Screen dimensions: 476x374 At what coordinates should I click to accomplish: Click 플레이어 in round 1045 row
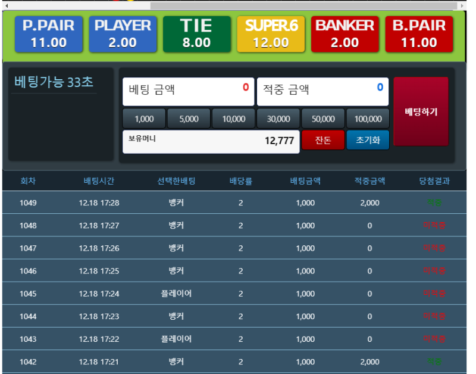click(x=176, y=294)
